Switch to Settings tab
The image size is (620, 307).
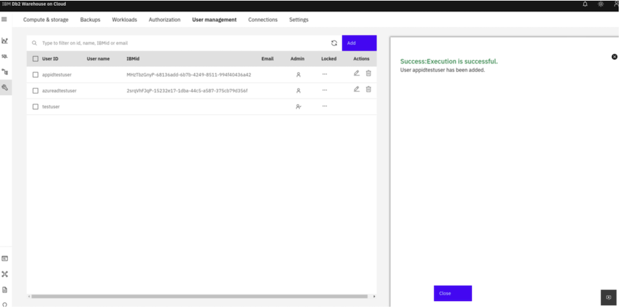[x=299, y=19]
